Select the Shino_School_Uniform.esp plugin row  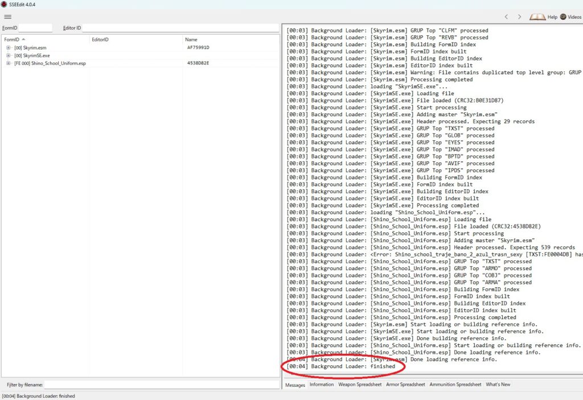(50, 63)
